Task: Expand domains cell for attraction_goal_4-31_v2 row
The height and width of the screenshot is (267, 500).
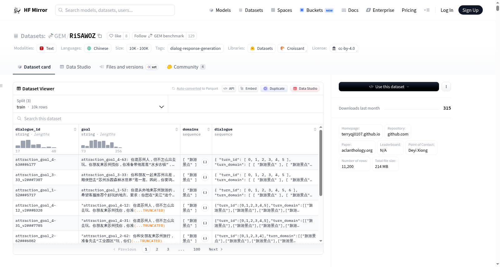Action: coord(205,223)
